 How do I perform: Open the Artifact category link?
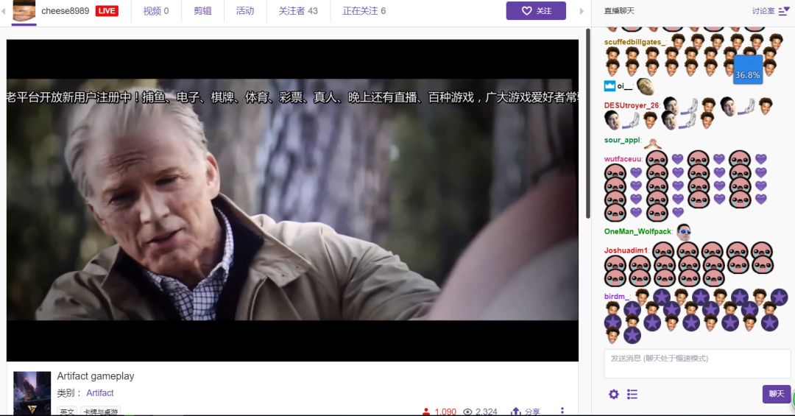pyautogui.click(x=100, y=392)
